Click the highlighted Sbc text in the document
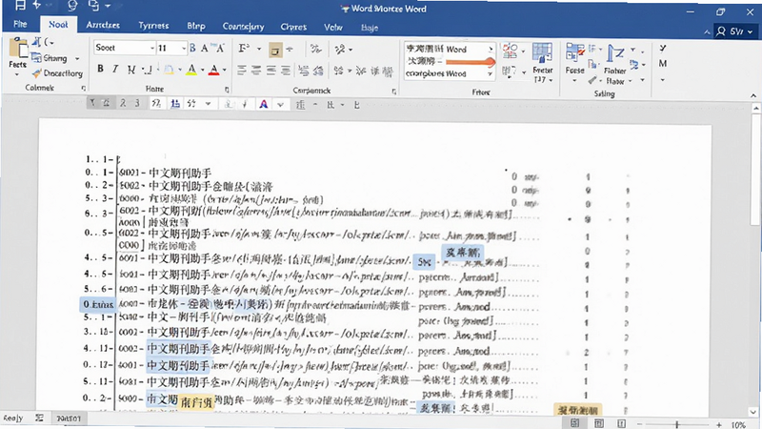The height and width of the screenshot is (429, 762). pos(424,262)
